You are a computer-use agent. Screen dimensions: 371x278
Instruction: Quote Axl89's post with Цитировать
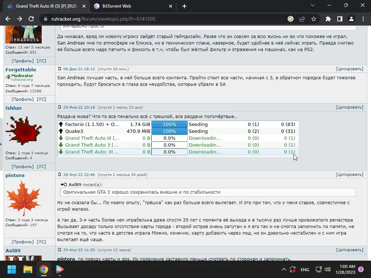(350, 250)
